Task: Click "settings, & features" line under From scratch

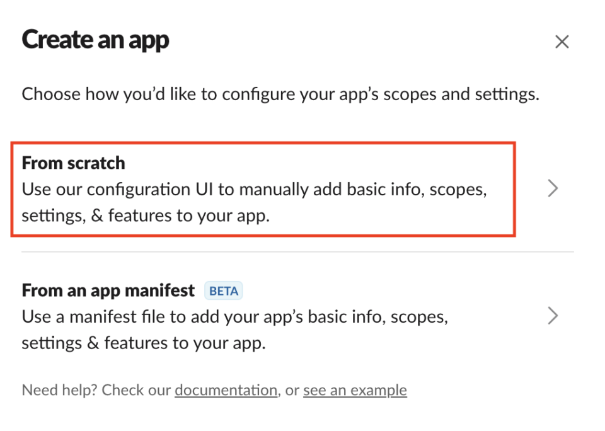Action: (x=146, y=216)
